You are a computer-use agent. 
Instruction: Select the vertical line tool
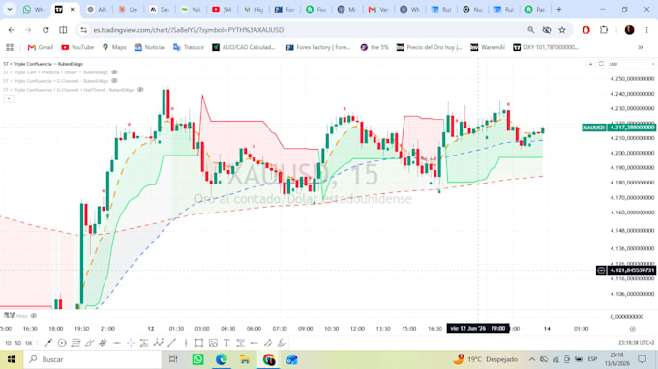click(186, 343)
